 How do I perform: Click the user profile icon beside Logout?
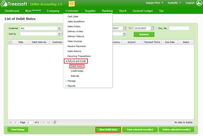199,3
